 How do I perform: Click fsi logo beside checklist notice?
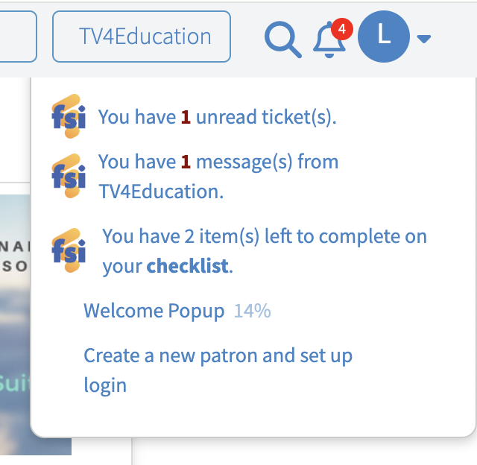(69, 250)
